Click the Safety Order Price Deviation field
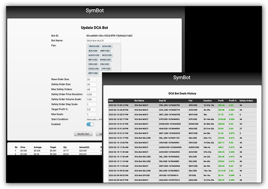This screenshot has height=189, width=268. coord(92,94)
